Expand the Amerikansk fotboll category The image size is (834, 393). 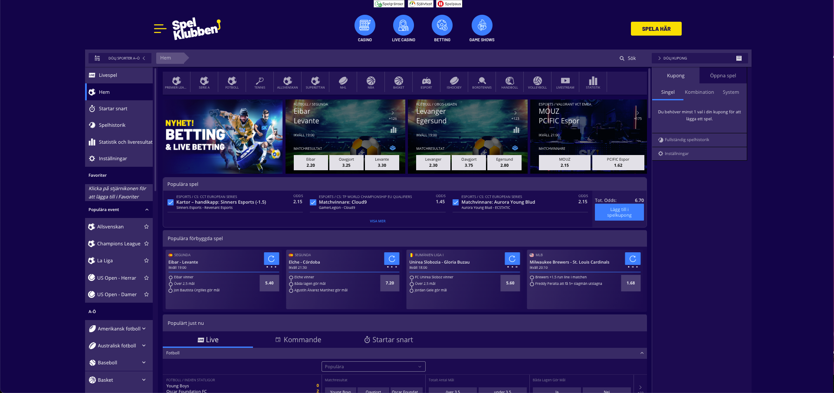point(144,329)
